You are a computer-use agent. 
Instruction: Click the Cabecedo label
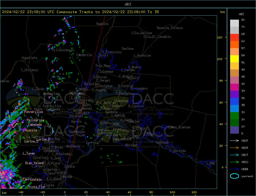tap(35, 125)
